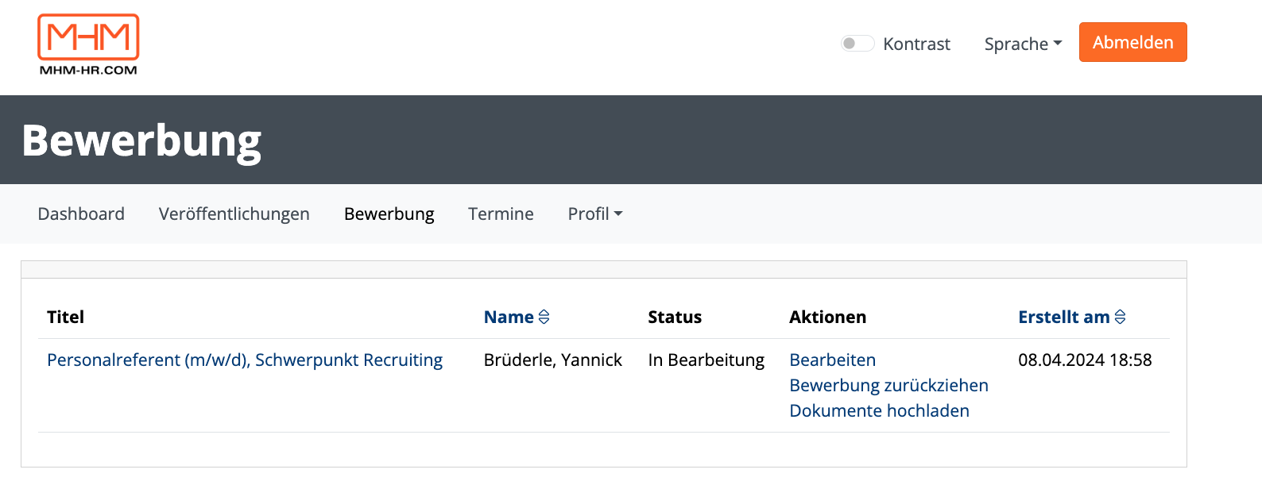Screen dimensions: 1262x481
Task: Sort table by Erstellt am header
Action: (1064, 317)
